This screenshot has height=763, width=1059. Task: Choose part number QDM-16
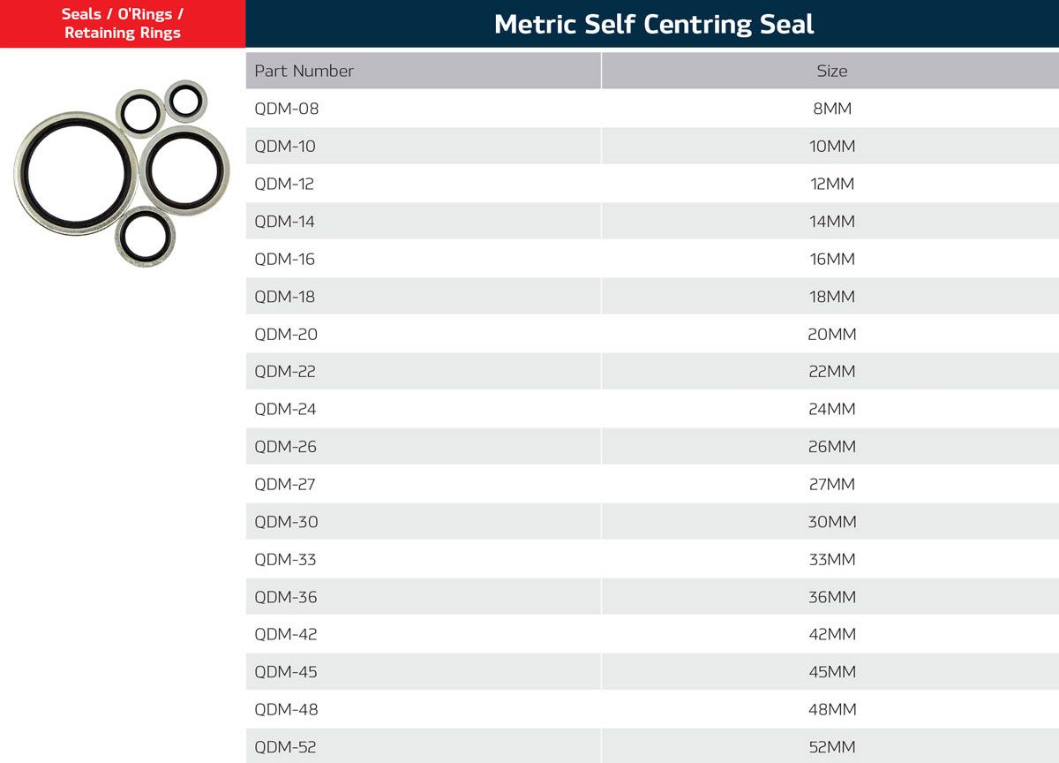coord(284,259)
